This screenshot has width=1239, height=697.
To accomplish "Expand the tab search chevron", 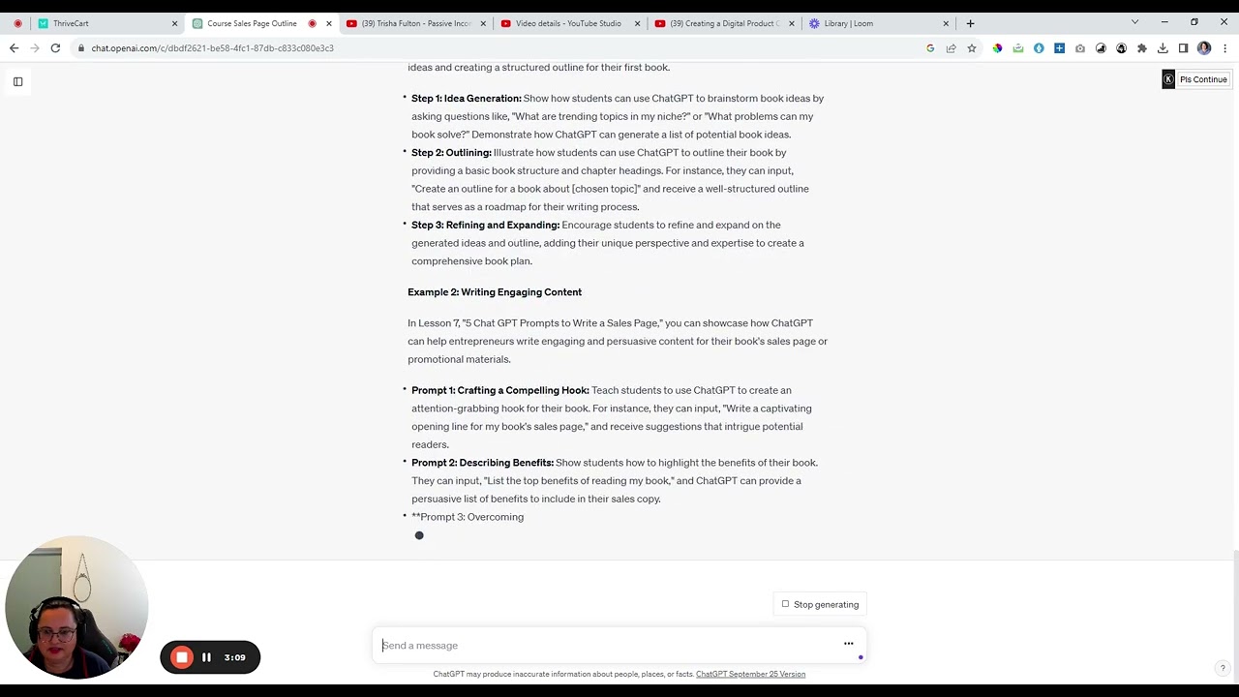I will coord(1134,22).
